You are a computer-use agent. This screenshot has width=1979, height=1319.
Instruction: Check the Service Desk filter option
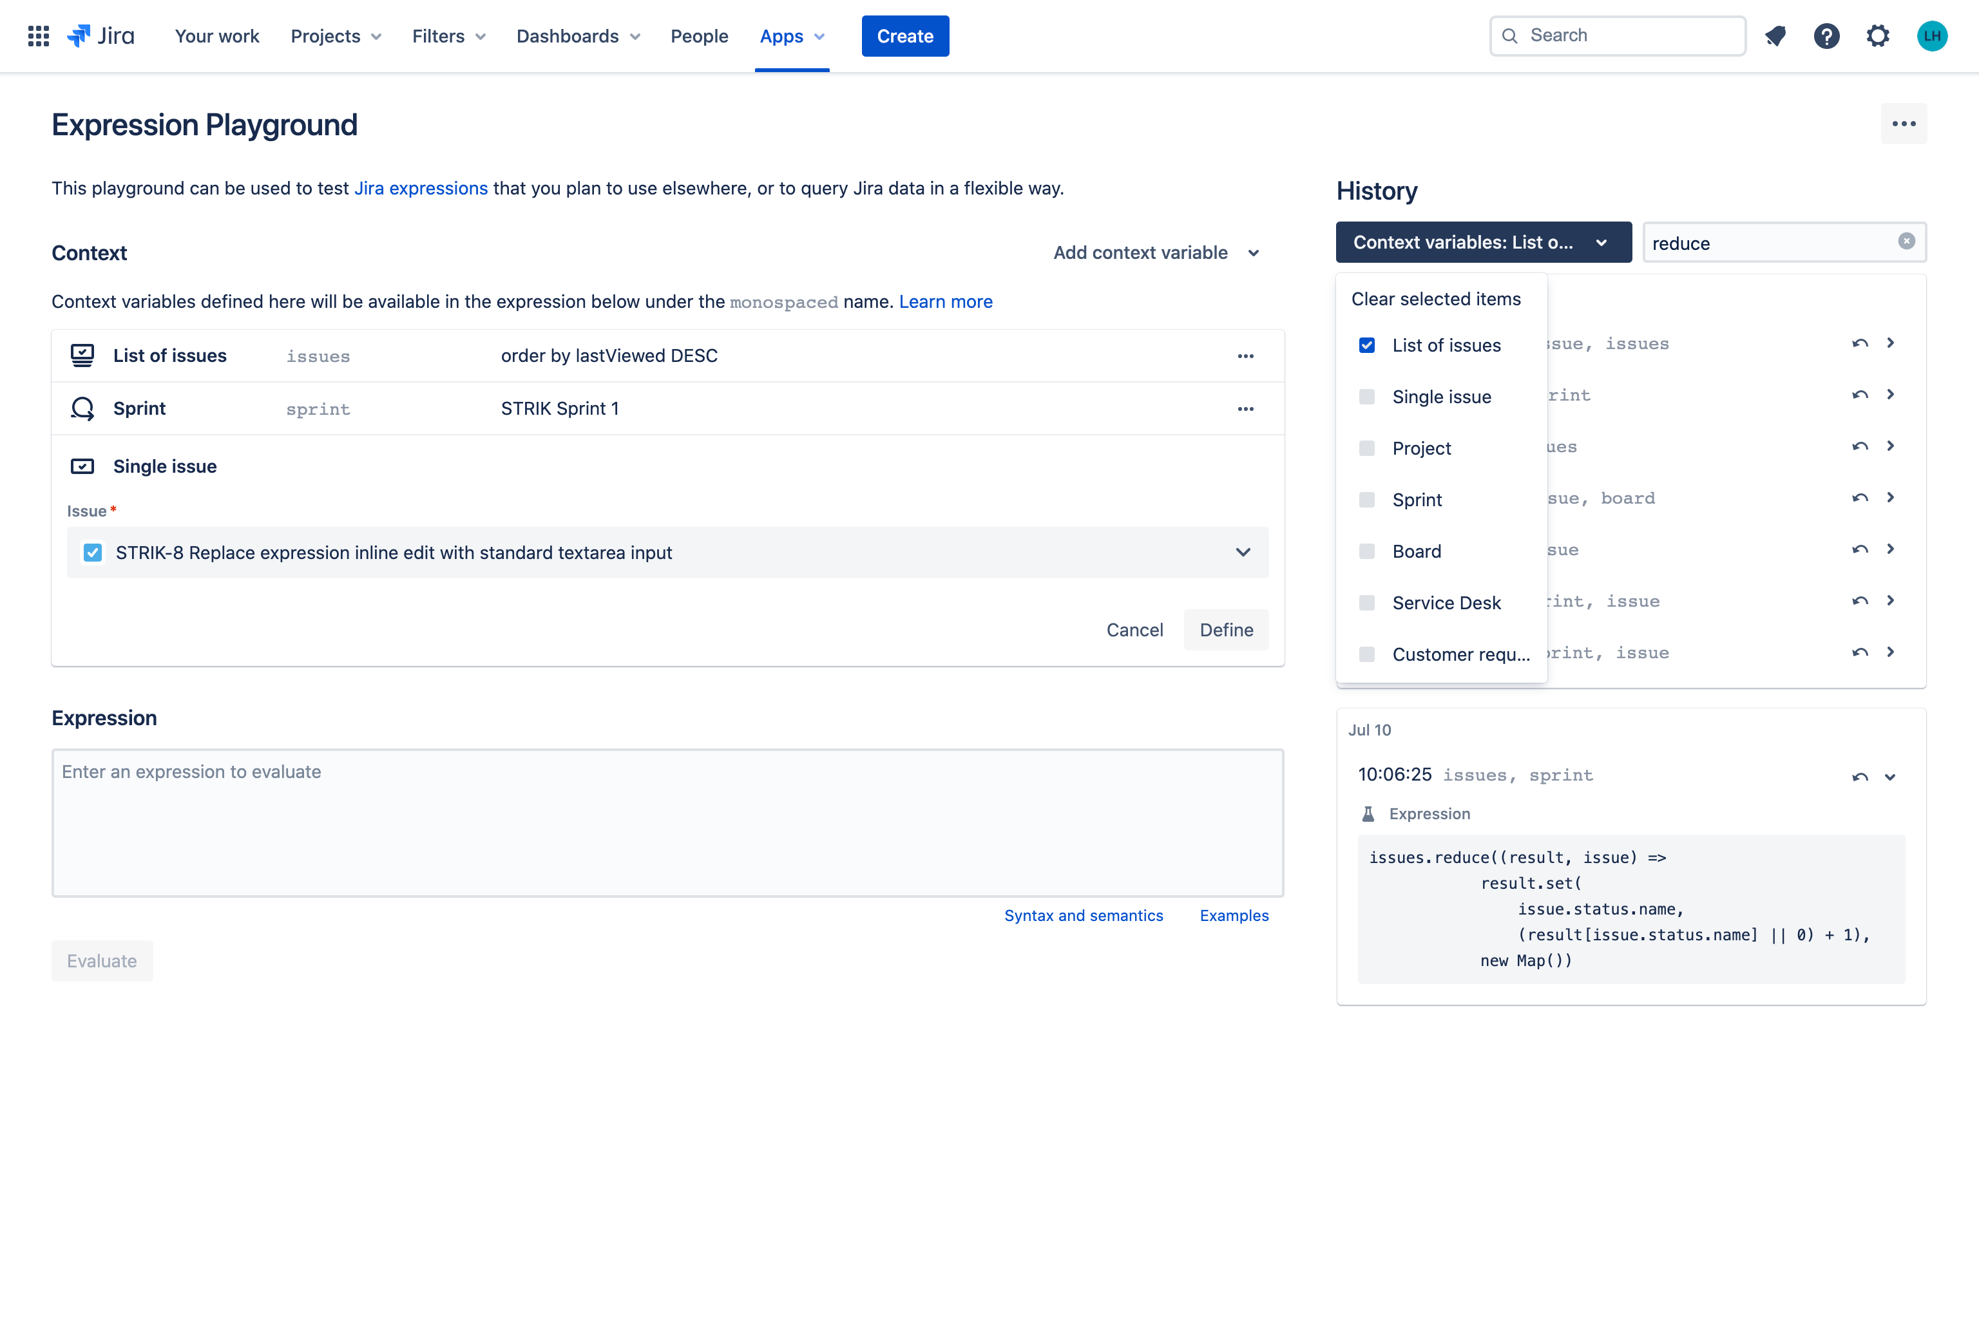point(1366,603)
